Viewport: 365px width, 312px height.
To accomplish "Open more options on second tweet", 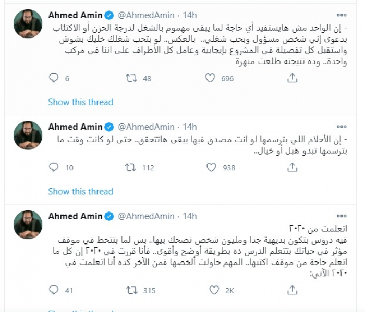I will [342, 127].
